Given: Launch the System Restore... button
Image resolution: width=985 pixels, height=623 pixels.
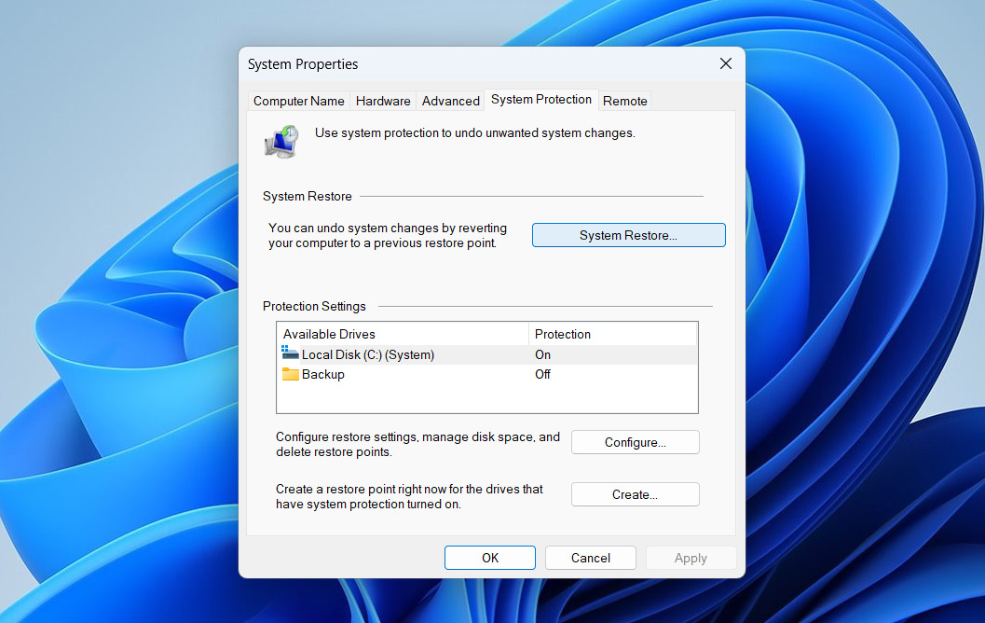Looking at the screenshot, I should point(628,235).
